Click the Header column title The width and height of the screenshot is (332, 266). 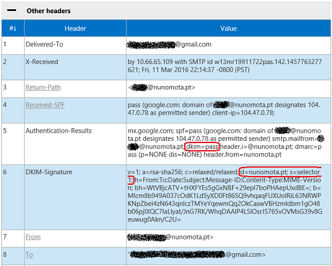tap(75, 28)
